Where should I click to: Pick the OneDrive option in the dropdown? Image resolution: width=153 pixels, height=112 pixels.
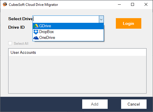click(x=68, y=38)
